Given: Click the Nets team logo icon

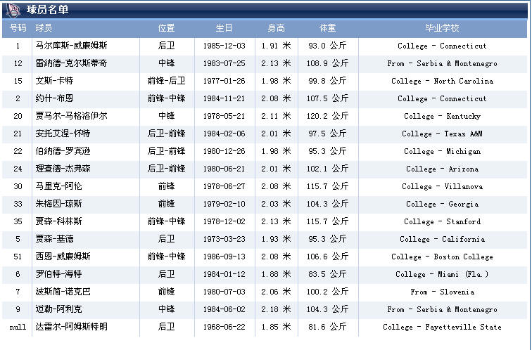Looking at the screenshot, I should [x=13, y=10].
